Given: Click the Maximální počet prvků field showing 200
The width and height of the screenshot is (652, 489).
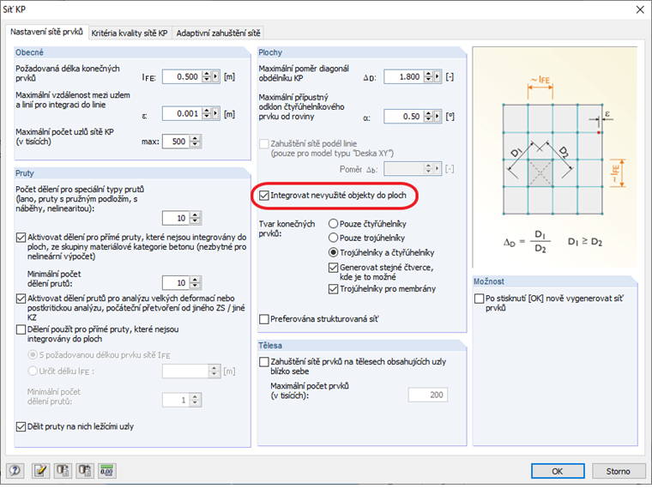Looking at the screenshot, I should [428, 395].
